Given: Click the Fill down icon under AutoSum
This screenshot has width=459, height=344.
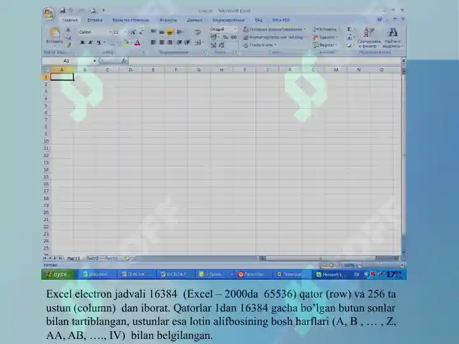Looking at the screenshot, I should point(349,38).
